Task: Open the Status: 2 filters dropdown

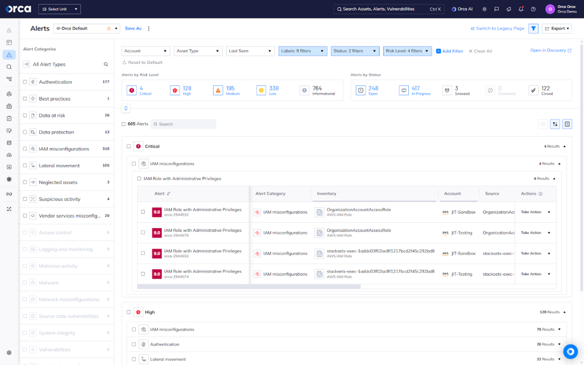Action: 355,51
